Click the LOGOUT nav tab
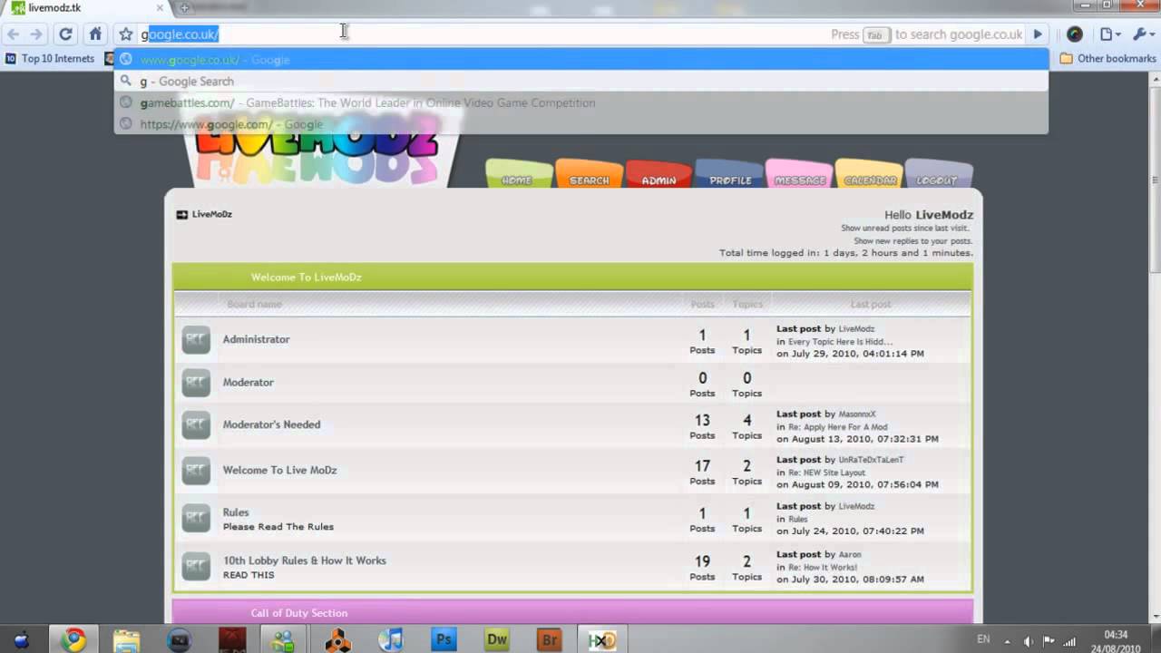The image size is (1161, 653). click(938, 174)
